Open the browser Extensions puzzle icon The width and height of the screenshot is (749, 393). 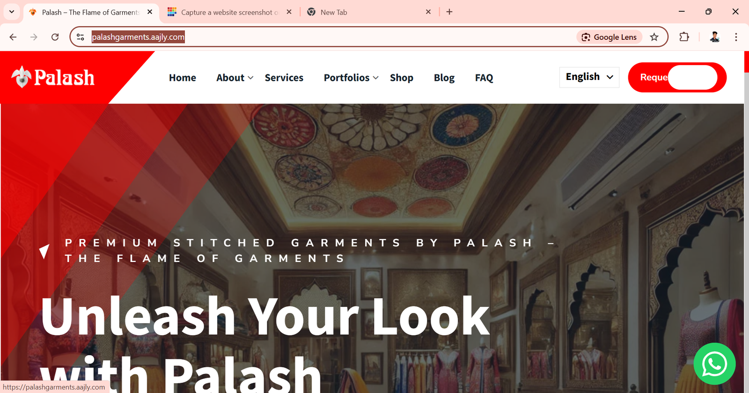click(x=684, y=37)
